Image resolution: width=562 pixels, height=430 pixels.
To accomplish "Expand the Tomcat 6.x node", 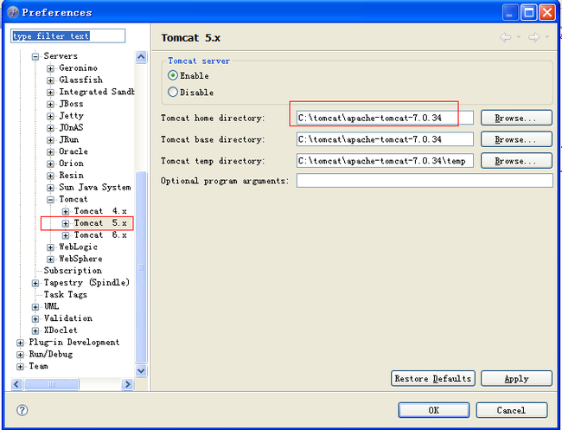I will 65,235.
